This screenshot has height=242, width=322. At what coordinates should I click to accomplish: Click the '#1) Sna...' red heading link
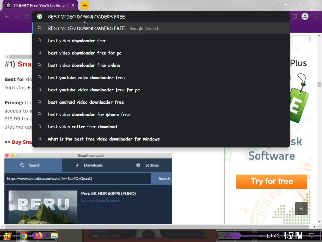click(25, 64)
